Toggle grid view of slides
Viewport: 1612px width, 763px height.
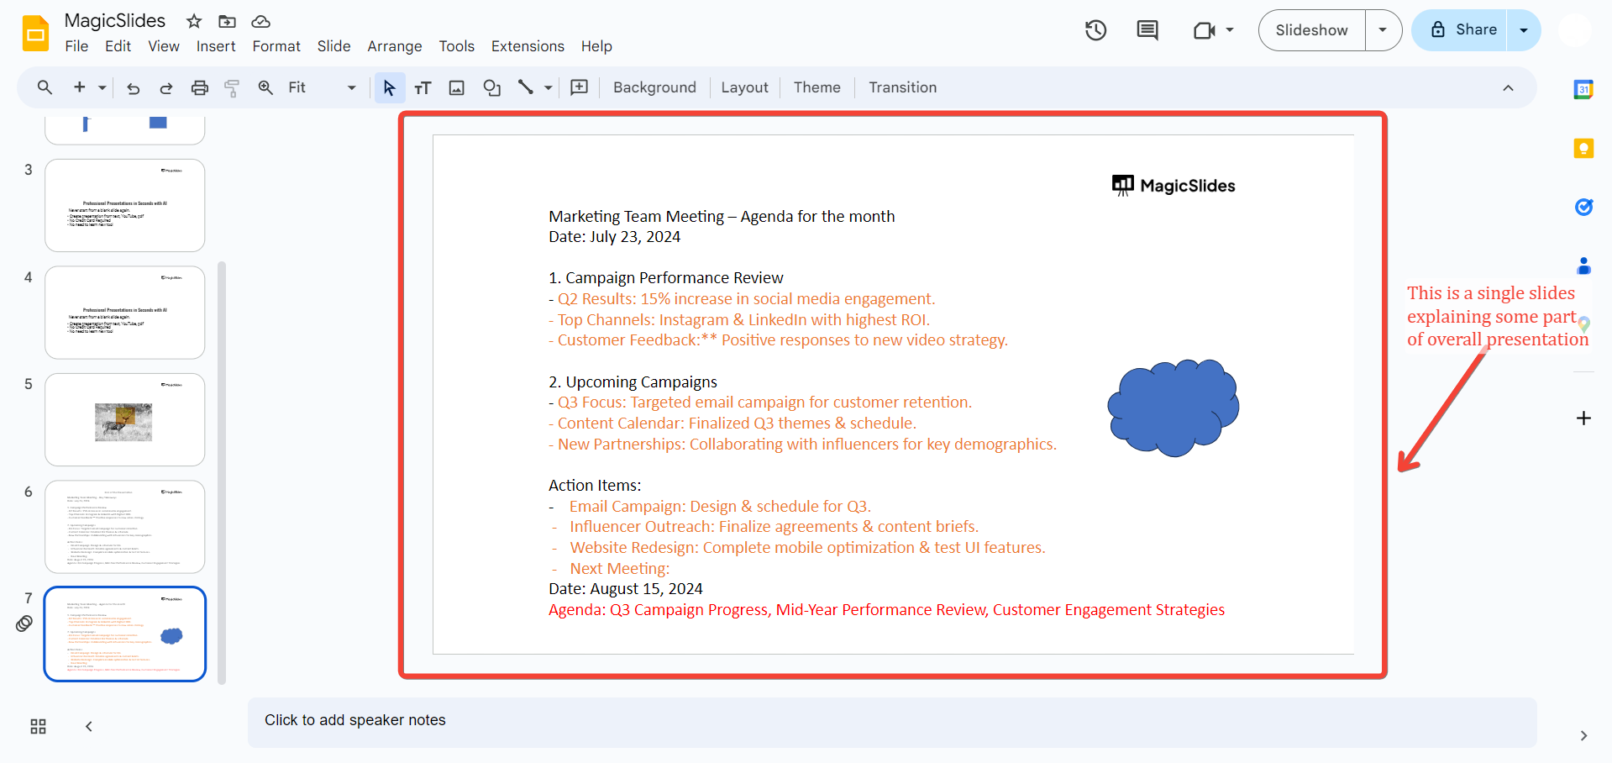pos(38,727)
